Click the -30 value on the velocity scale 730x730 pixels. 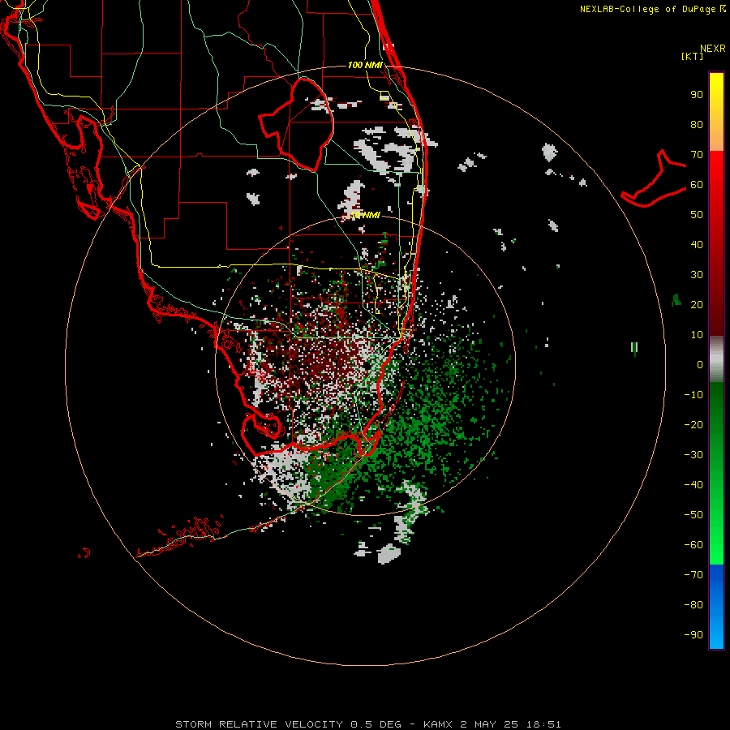pyautogui.click(x=693, y=455)
